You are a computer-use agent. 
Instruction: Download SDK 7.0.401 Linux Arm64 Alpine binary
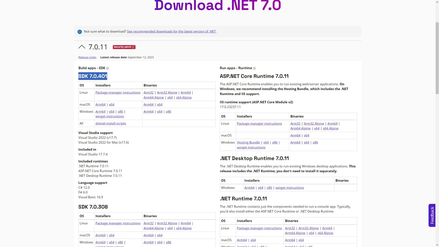(154, 97)
